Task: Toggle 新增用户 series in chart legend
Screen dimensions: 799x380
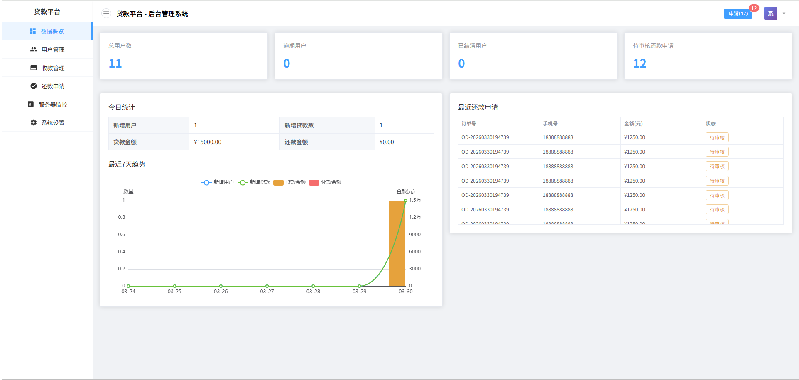Action: coord(218,182)
